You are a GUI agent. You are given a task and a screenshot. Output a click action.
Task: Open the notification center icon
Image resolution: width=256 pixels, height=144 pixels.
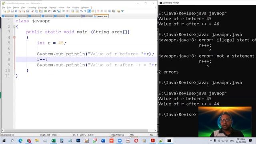pyautogui.click(x=251, y=140)
